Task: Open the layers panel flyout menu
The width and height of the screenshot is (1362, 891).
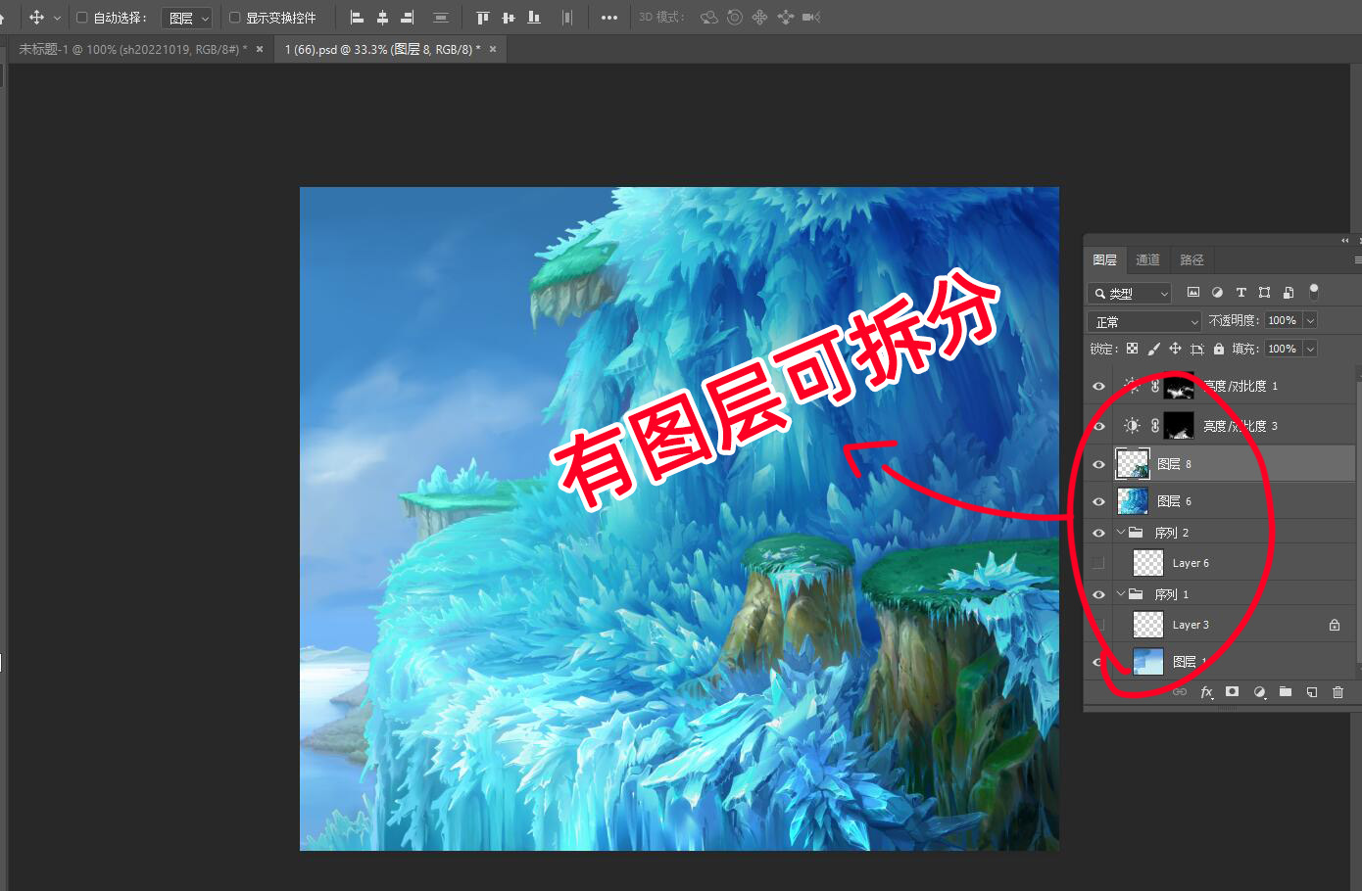Action: (x=1357, y=259)
